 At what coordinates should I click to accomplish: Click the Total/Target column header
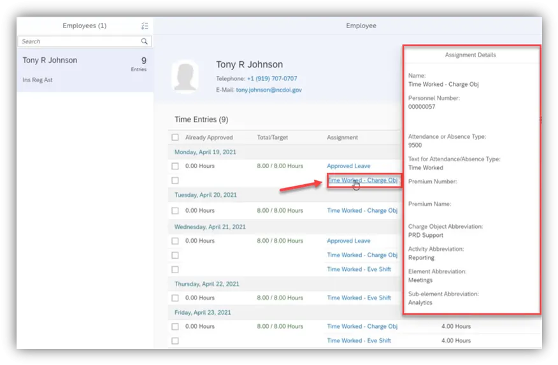[275, 138]
